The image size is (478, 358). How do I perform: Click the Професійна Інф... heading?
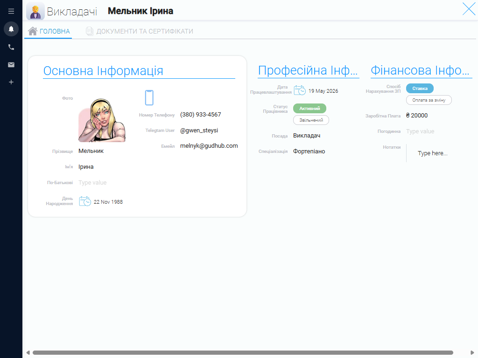pyautogui.click(x=308, y=70)
